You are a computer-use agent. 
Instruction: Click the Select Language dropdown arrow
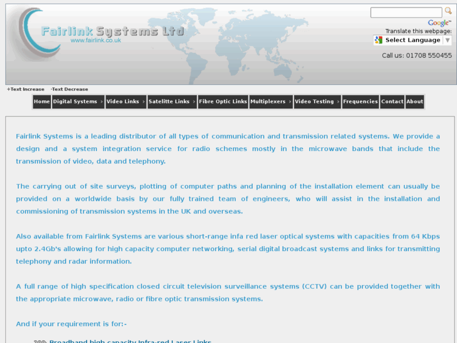[448, 40]
